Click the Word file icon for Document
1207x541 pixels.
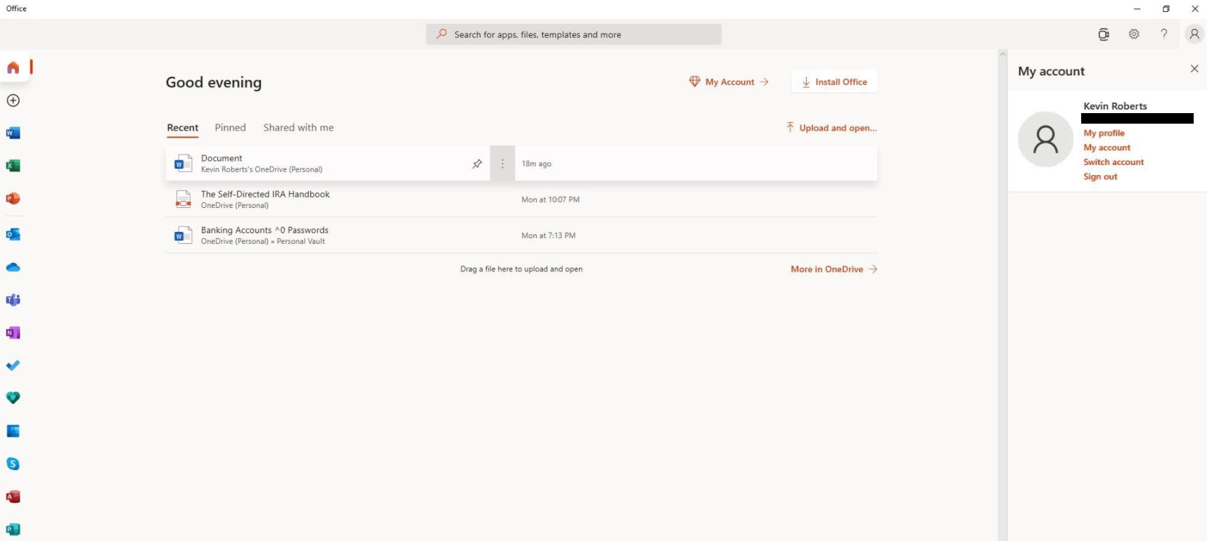(183, 163)
